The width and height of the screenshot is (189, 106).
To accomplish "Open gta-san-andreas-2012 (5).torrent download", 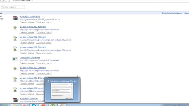I will (33, 27).
